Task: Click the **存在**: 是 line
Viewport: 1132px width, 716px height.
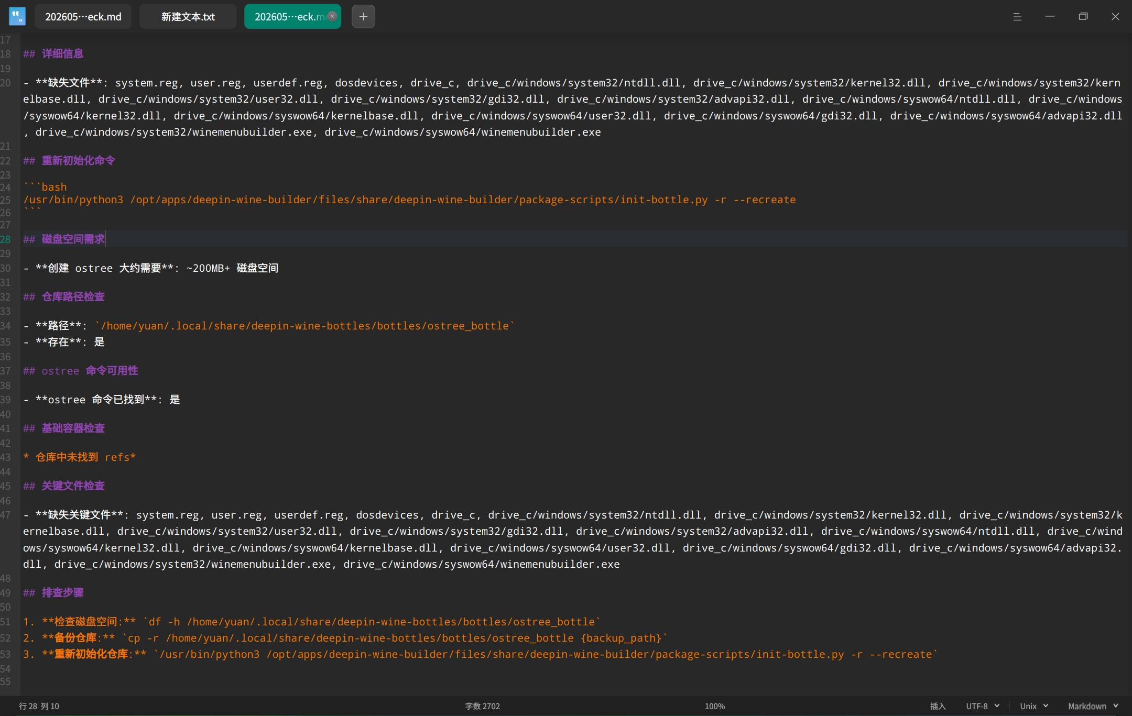Action: click(64, 342)
